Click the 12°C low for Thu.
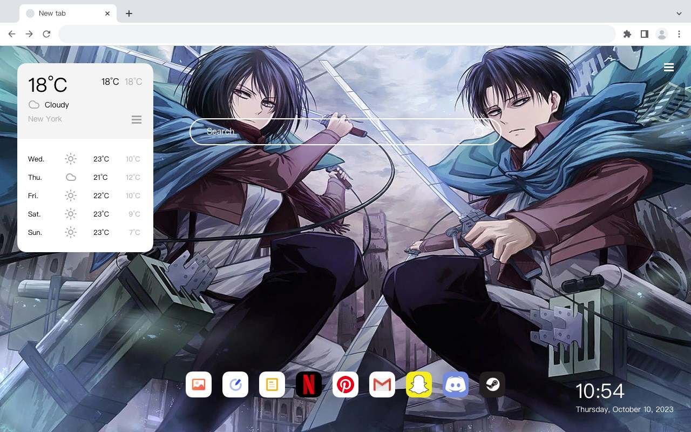The width and height of the screenshot is (691, 432). 133,177
